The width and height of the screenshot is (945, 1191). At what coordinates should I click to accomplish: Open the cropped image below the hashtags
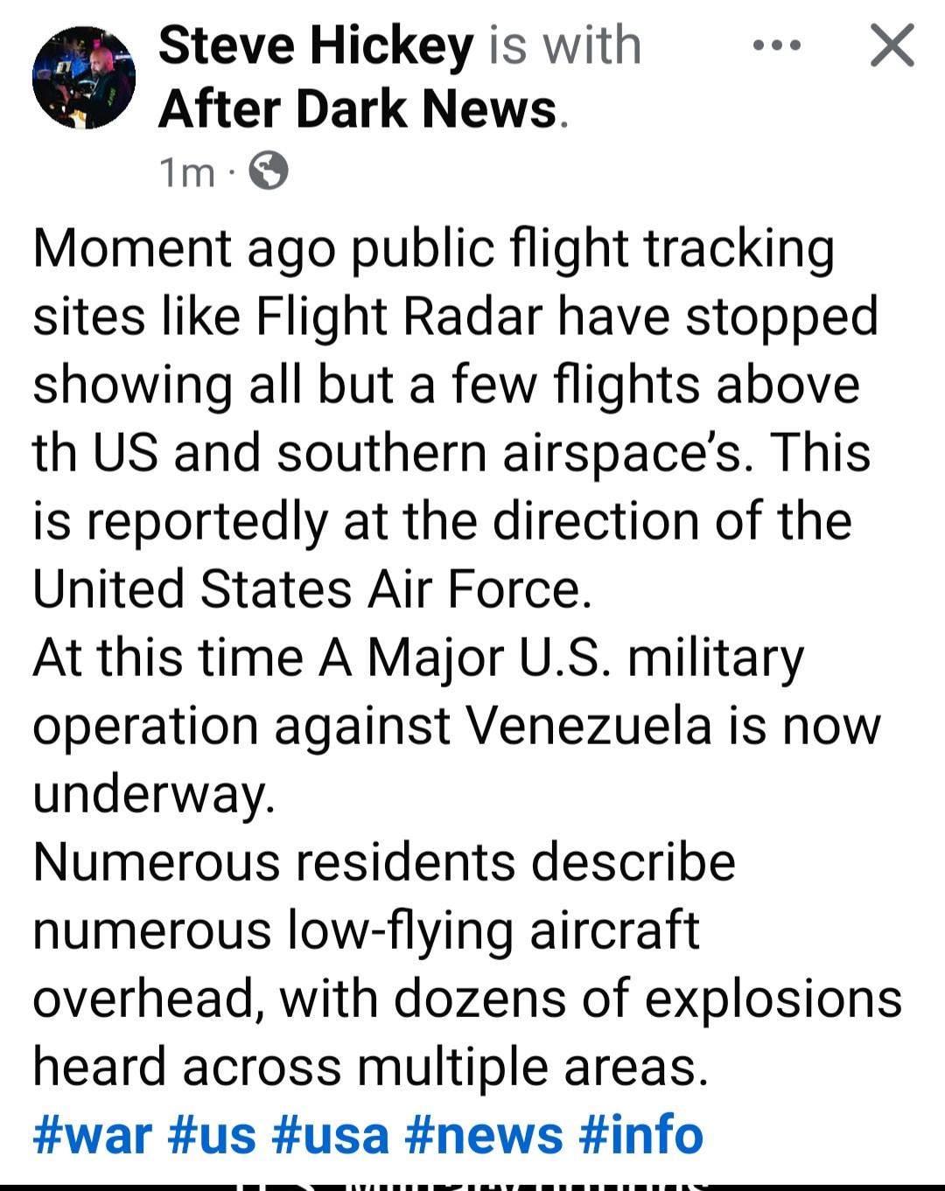click(x=472, y=1184)
